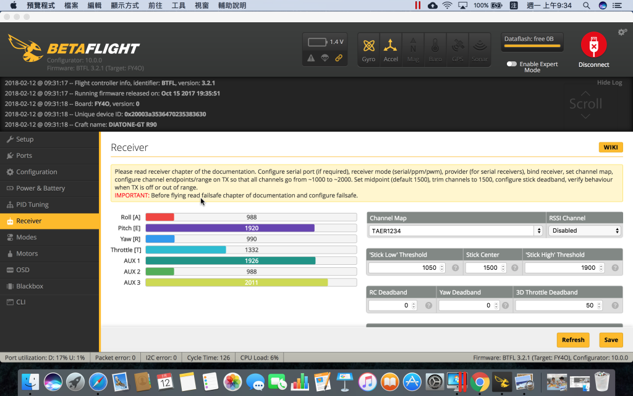Viewport: 633px width, 396px height.
Task: Click help icon next to Stick Center
Action: [x=513, y=268]
